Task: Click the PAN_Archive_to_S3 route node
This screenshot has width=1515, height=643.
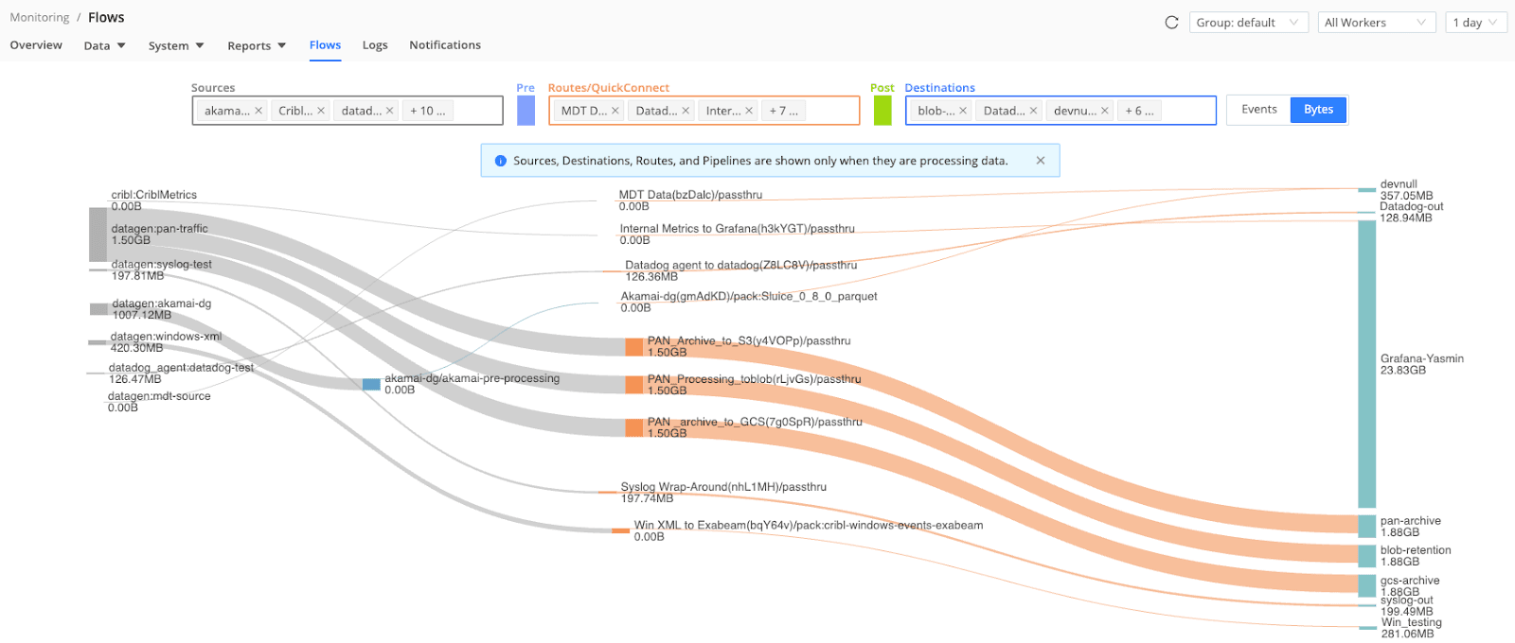Action: point(634,347)
